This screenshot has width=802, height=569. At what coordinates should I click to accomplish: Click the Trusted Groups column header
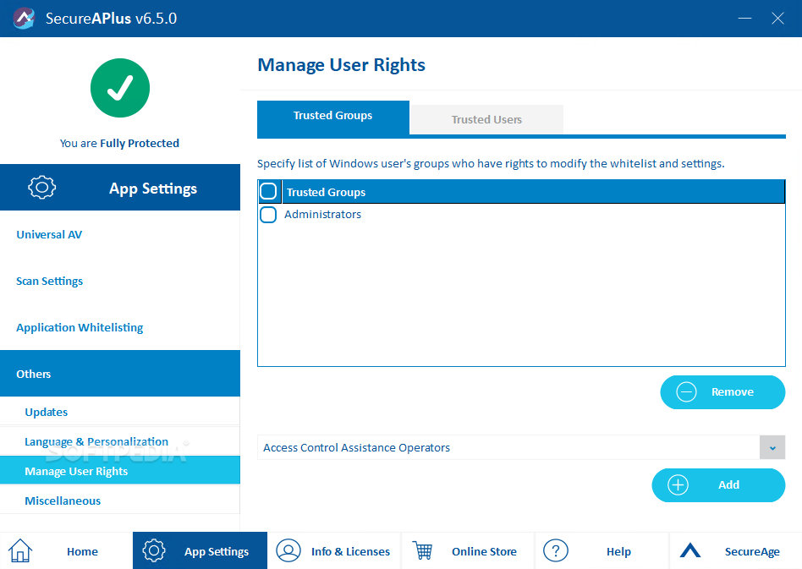[534, 192]
